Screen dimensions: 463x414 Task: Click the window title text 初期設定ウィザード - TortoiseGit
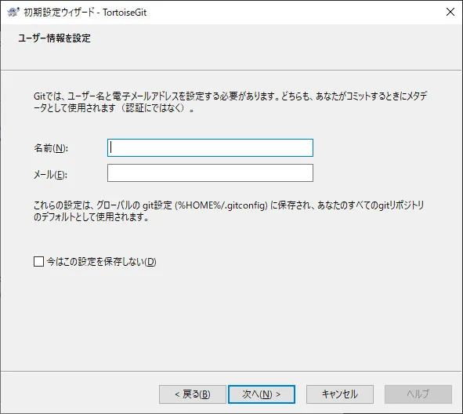point(85,13)
